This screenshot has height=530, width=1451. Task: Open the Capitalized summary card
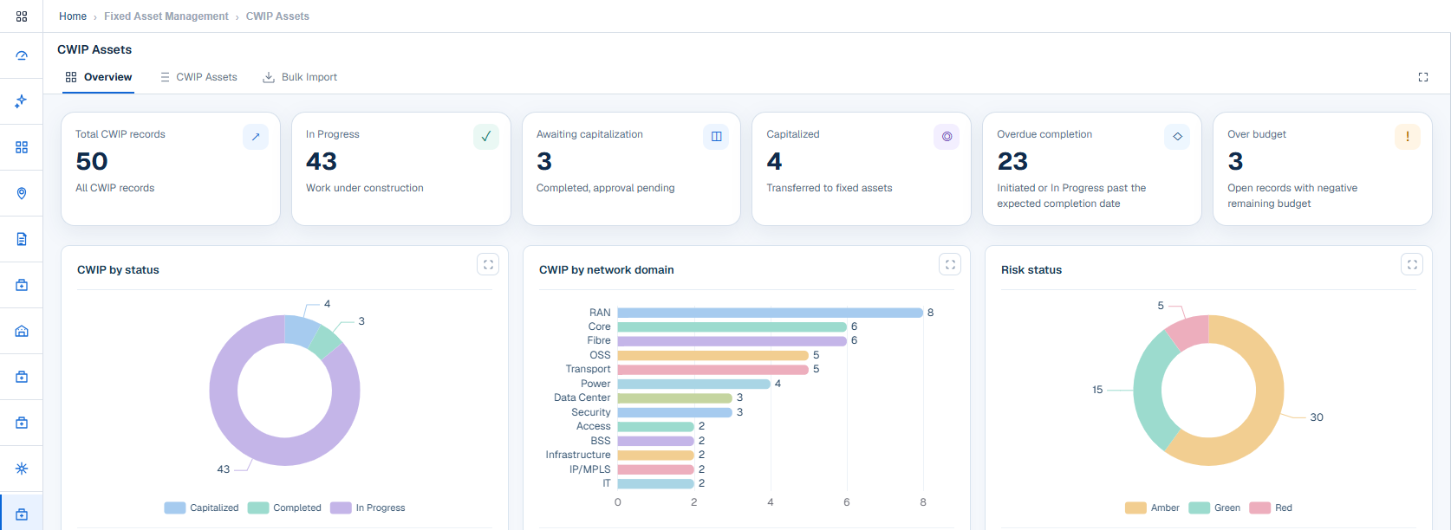pos(862,169)
